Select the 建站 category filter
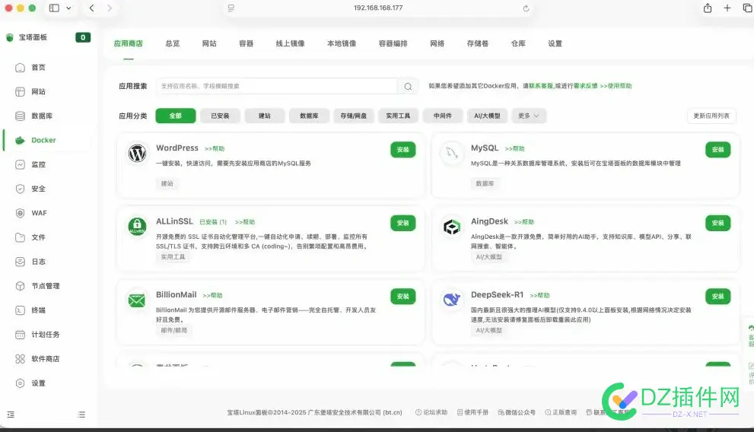The height and width of the screenshot is (432, 754). [265, 116]
